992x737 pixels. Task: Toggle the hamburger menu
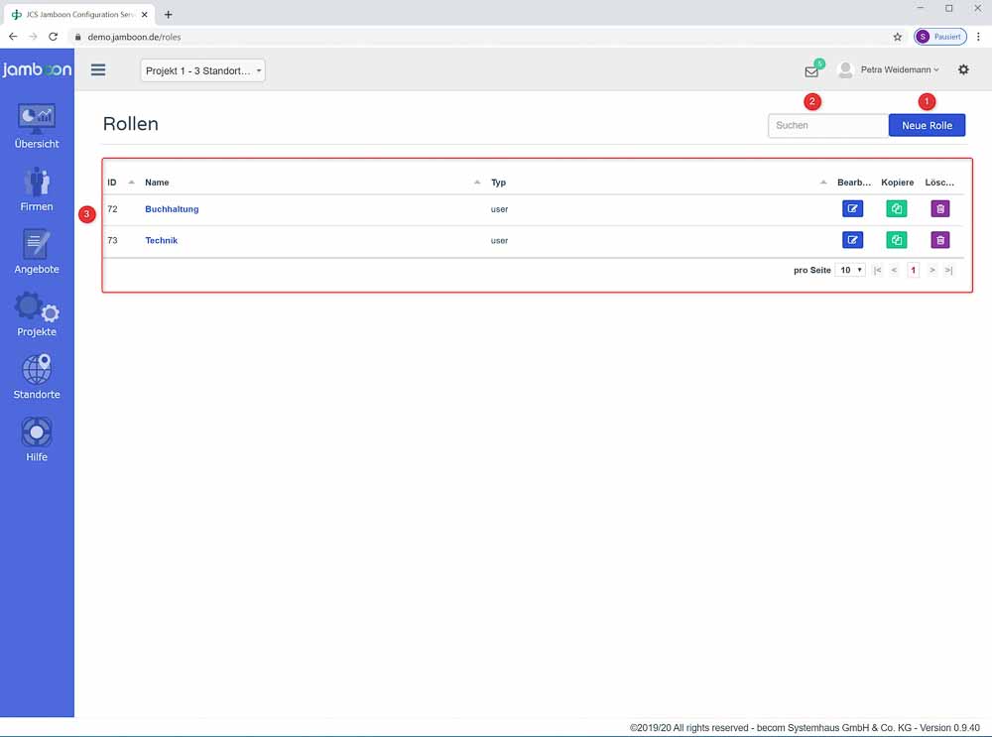tap(98, 69)
